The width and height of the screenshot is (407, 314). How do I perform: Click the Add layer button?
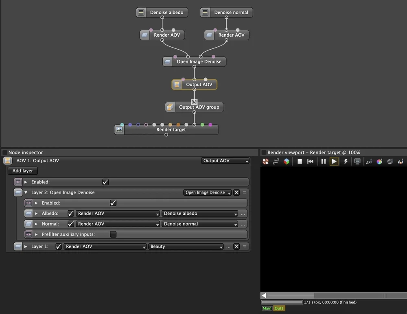[x=22, y=170]
